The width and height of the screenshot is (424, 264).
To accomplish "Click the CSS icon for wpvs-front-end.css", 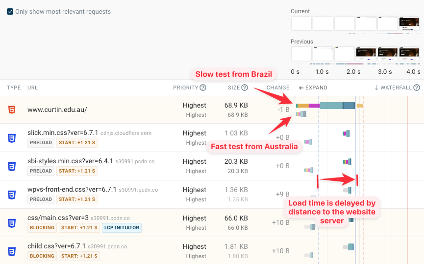I will coord(12,195).
